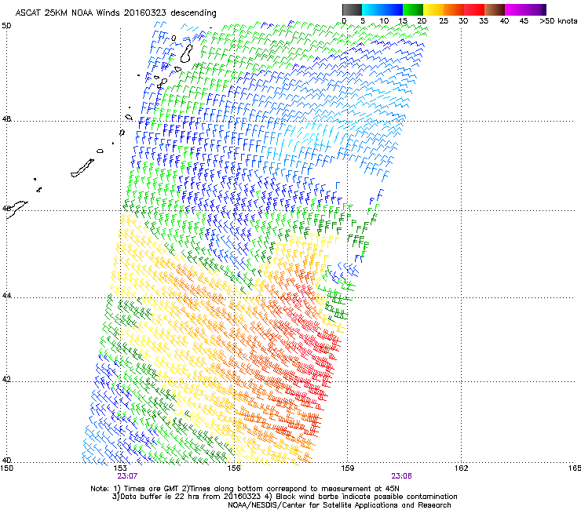581x510 pixels.
Task: Select the brown 35-40 knots legend swatch
Action: 495,9
